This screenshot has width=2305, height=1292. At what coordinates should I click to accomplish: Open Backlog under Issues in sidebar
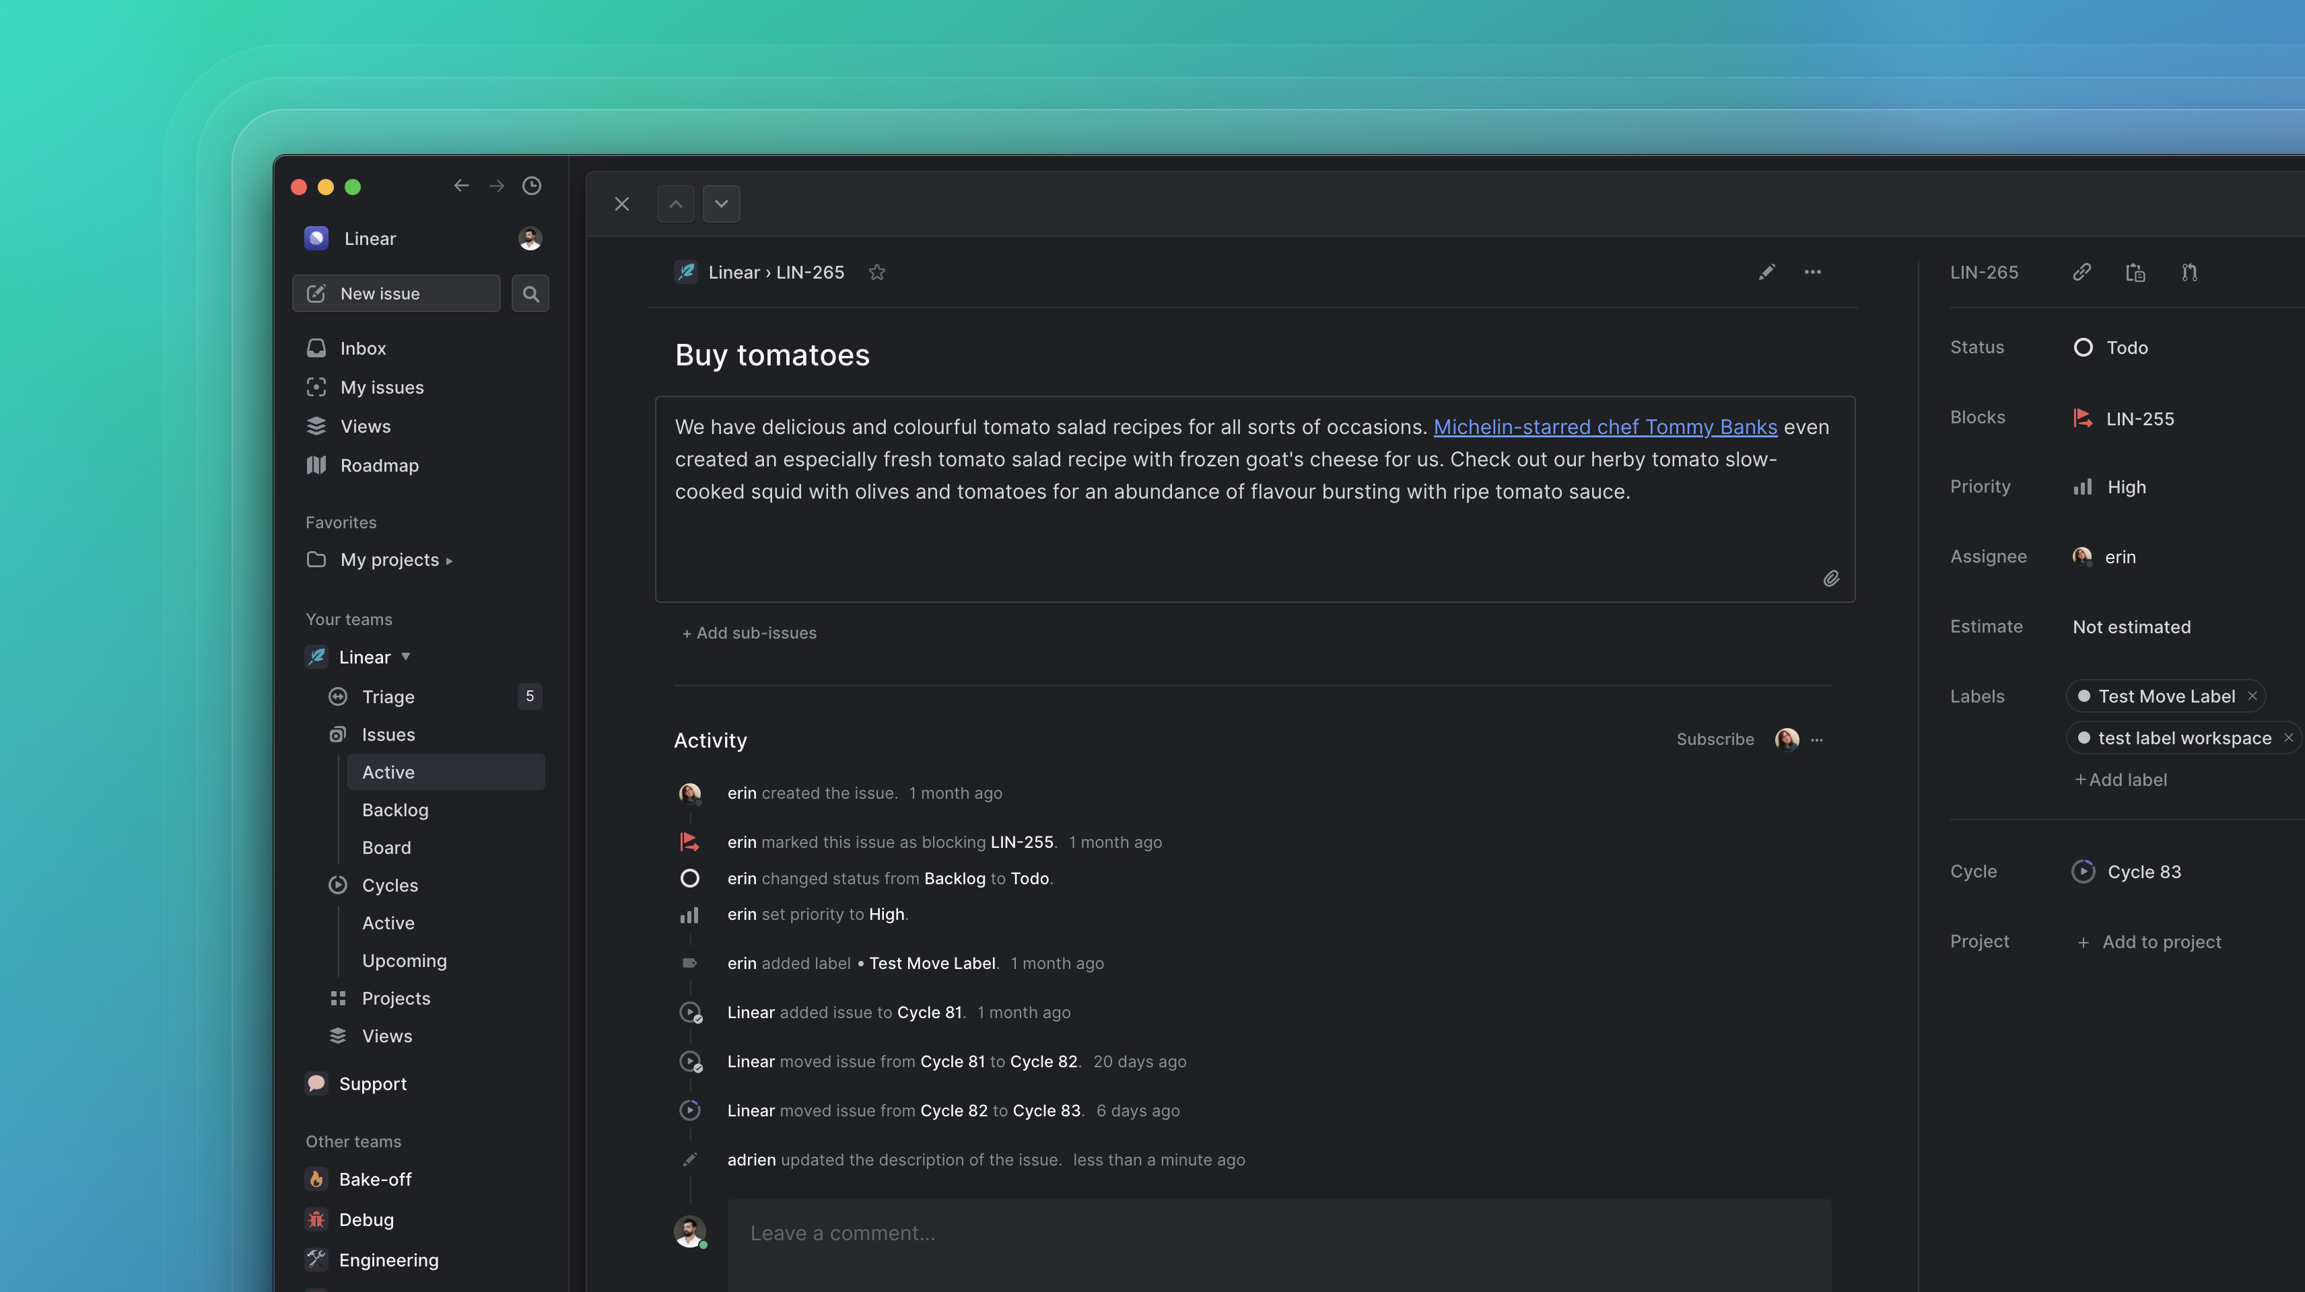[394, 810]
